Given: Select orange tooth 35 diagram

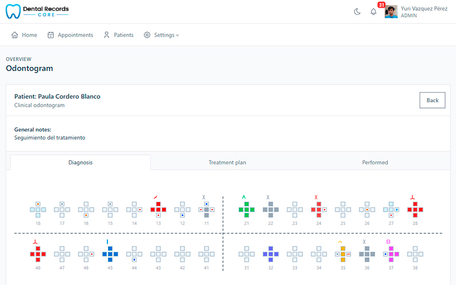Looking at the screenshot, I should [343, 254].
